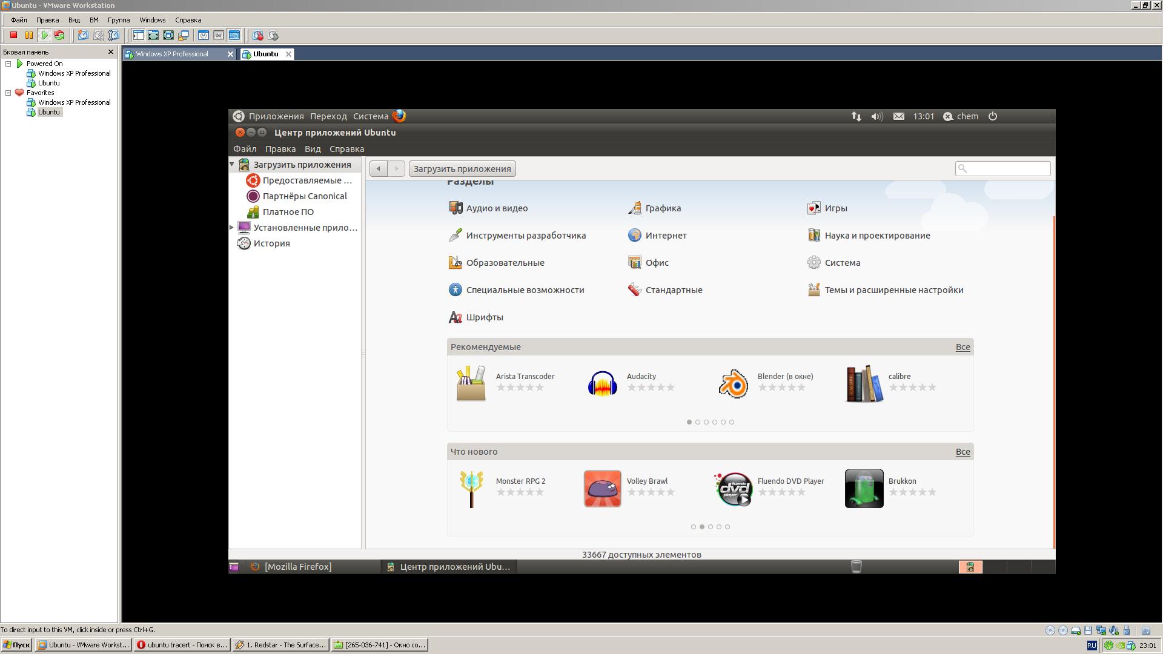Power off VM with red stop button
The image size is (1163, 654).
coord(13,35)
